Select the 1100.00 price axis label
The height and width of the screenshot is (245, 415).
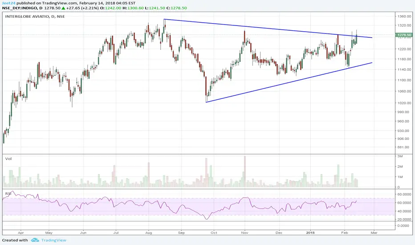tap(404, 80)
